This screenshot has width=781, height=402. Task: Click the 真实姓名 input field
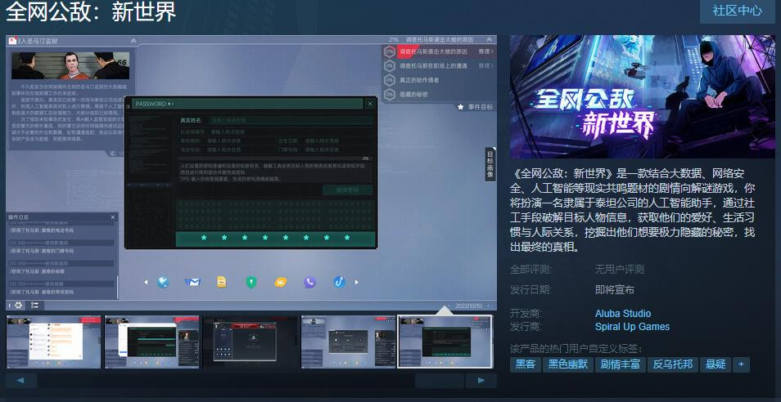click(x=291, y=120)
